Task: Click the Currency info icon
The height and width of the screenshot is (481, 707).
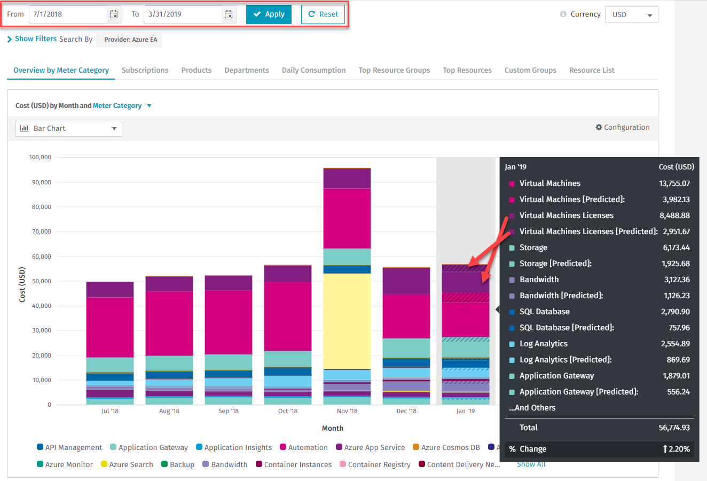Action: pyautogui.click(x=563, y=14)
